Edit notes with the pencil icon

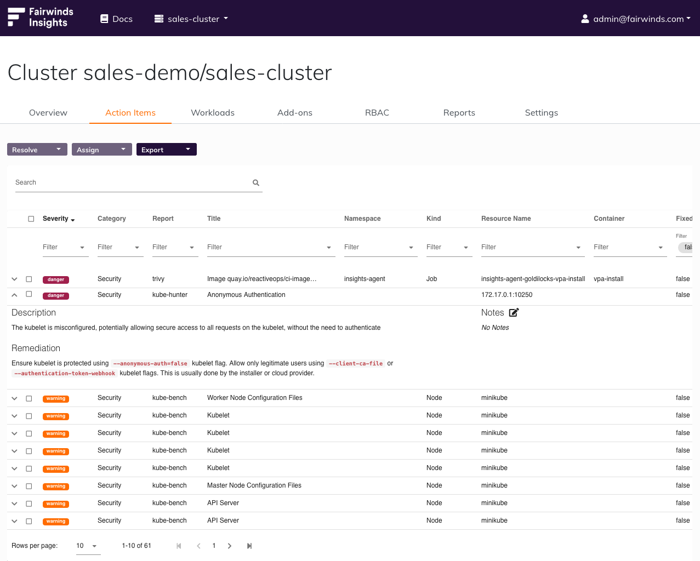point(514,313)
